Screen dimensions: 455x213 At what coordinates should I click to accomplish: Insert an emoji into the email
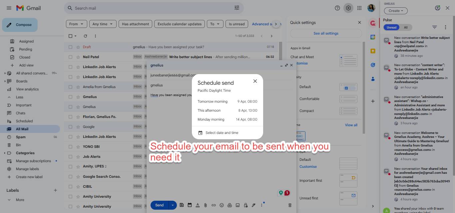coord(222,205)
